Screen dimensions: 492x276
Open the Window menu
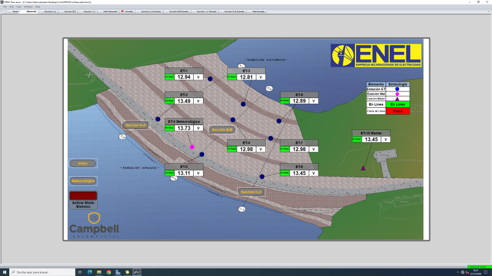click(x=28, y=7)
